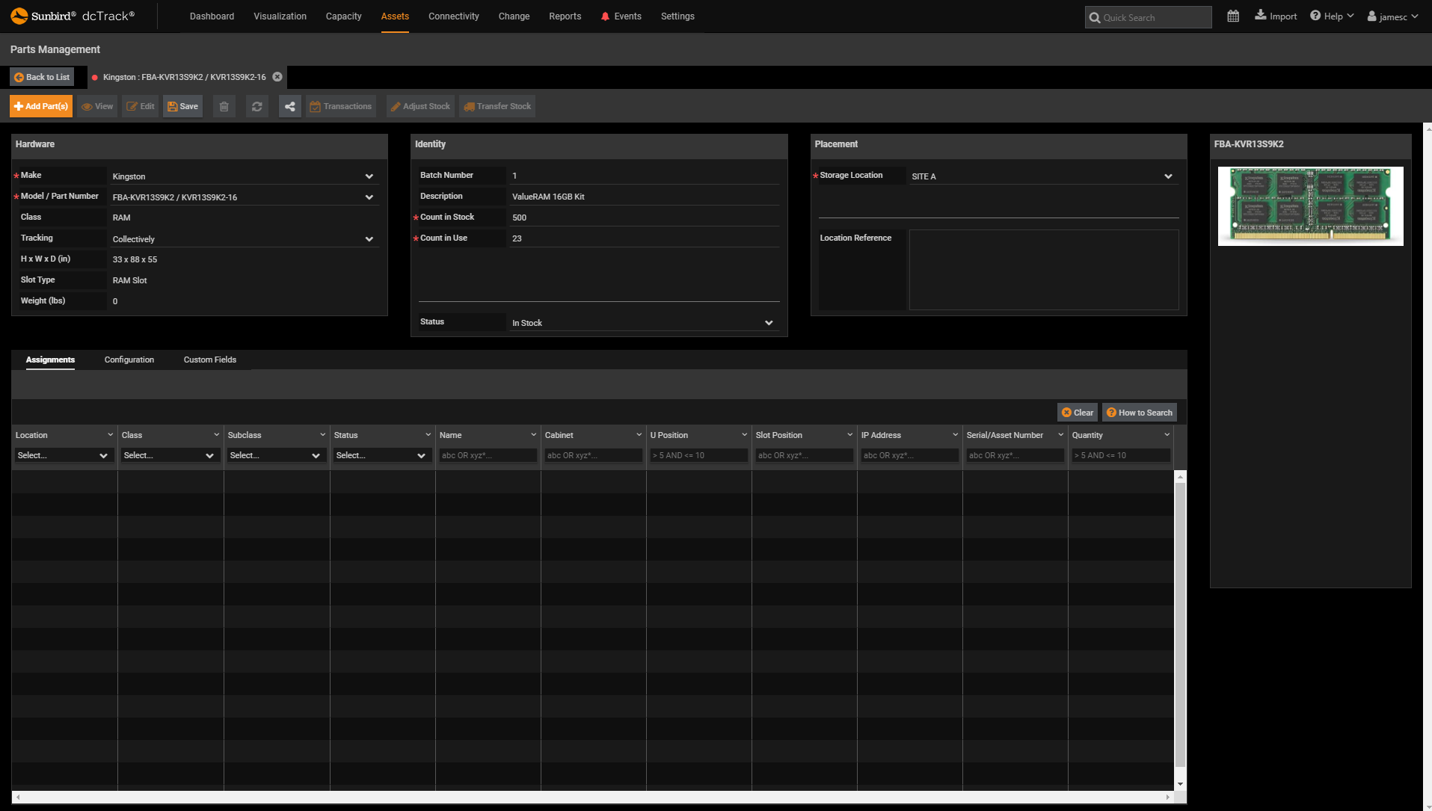This screenshot has width=1432, height=811.
Task: Select the Adjust Stock tool
Action: [x=420, y=105]
